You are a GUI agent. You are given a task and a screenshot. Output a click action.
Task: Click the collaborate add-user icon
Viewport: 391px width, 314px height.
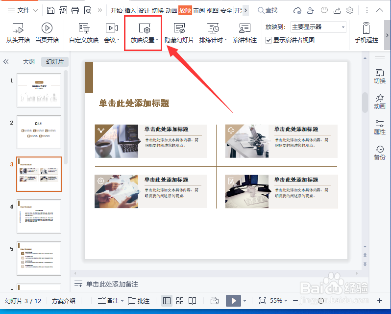click(x=311, y=10)
